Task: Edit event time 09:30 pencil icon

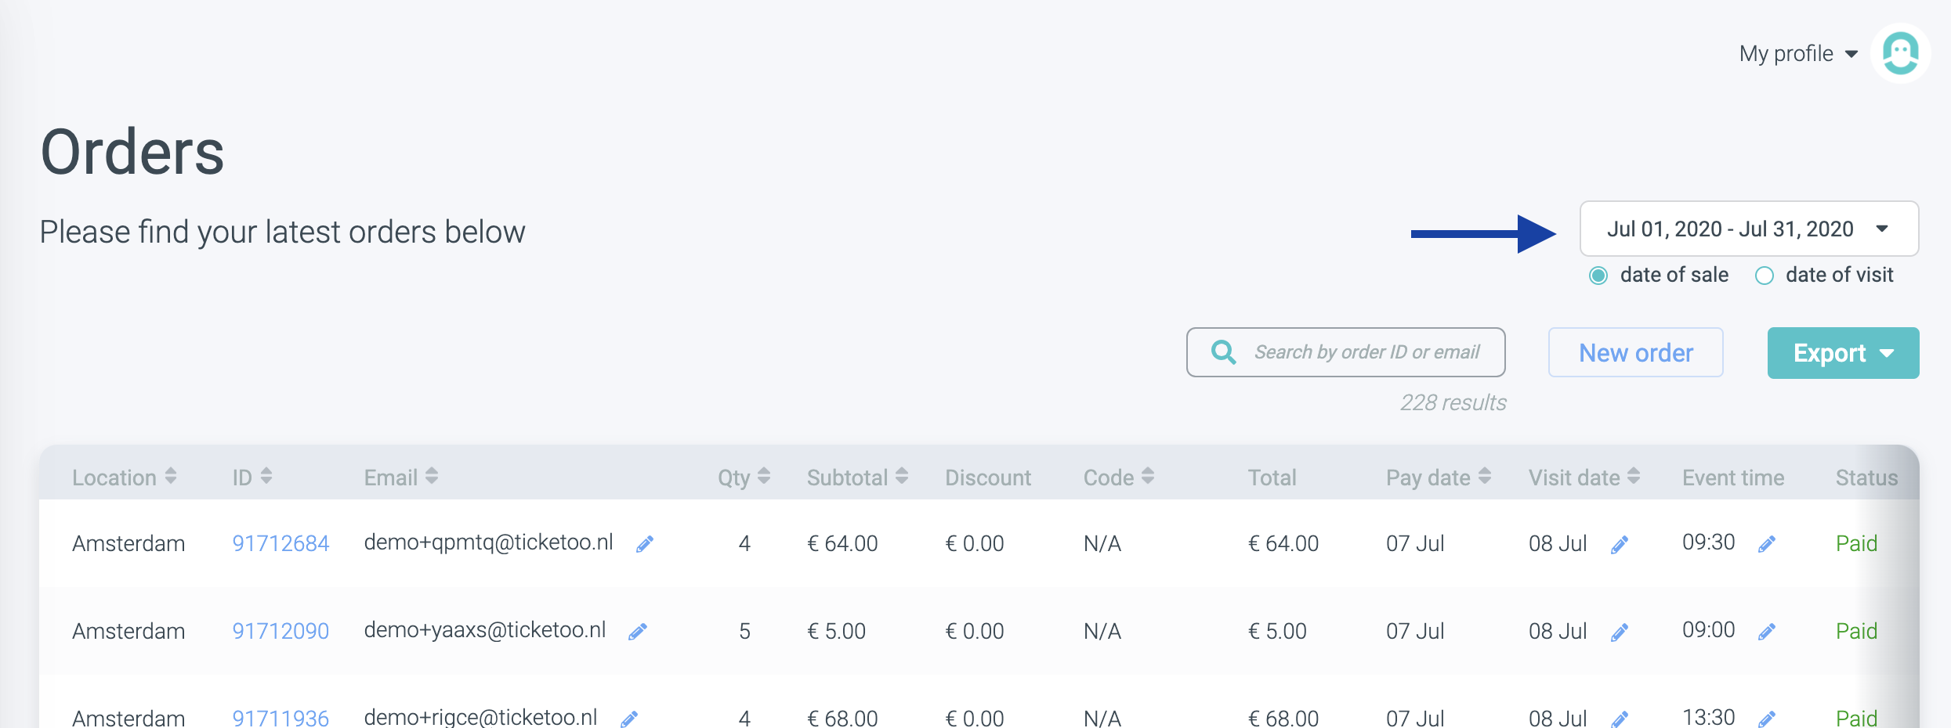Action: tap(1767, 544)
